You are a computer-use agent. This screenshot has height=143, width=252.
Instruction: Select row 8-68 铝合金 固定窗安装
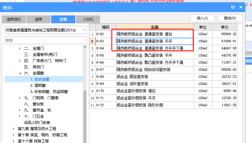pos(163,77)
